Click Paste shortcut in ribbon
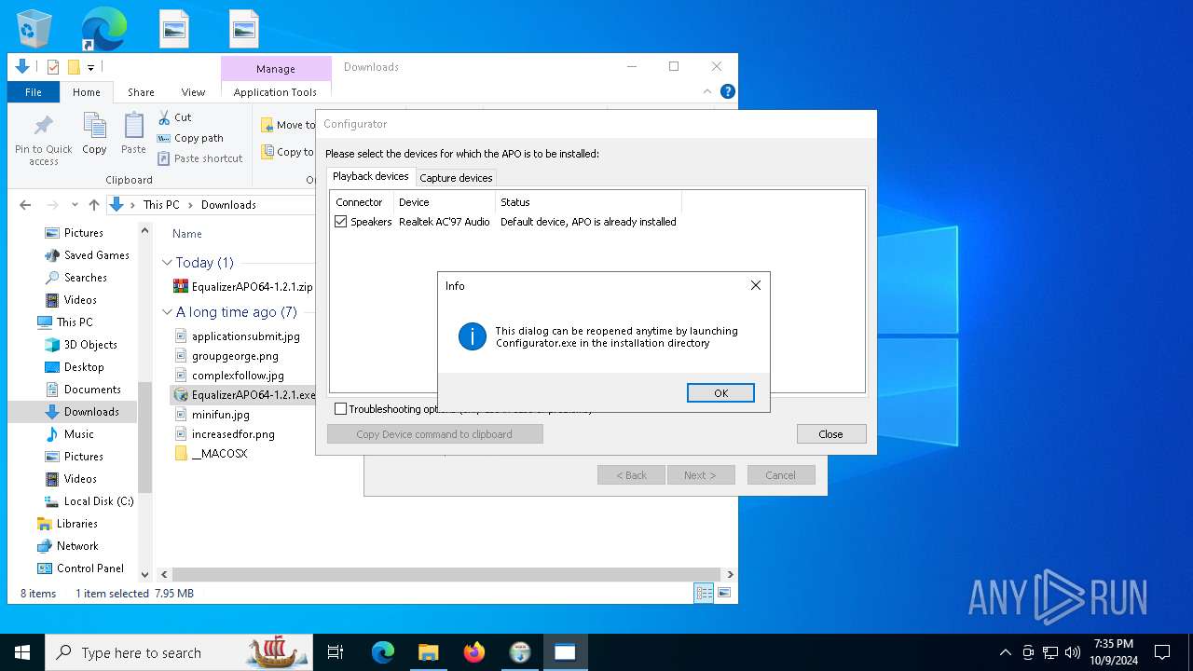 pos(199,158)
